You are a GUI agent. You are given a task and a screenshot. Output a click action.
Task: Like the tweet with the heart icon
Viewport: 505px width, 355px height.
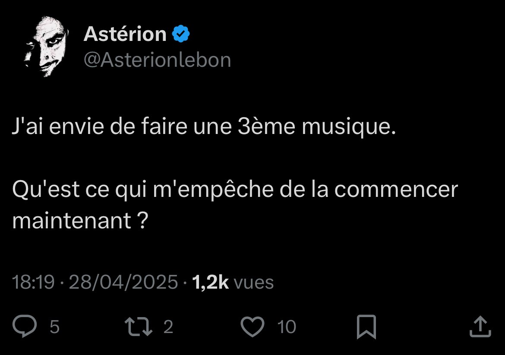pos(252,327)
